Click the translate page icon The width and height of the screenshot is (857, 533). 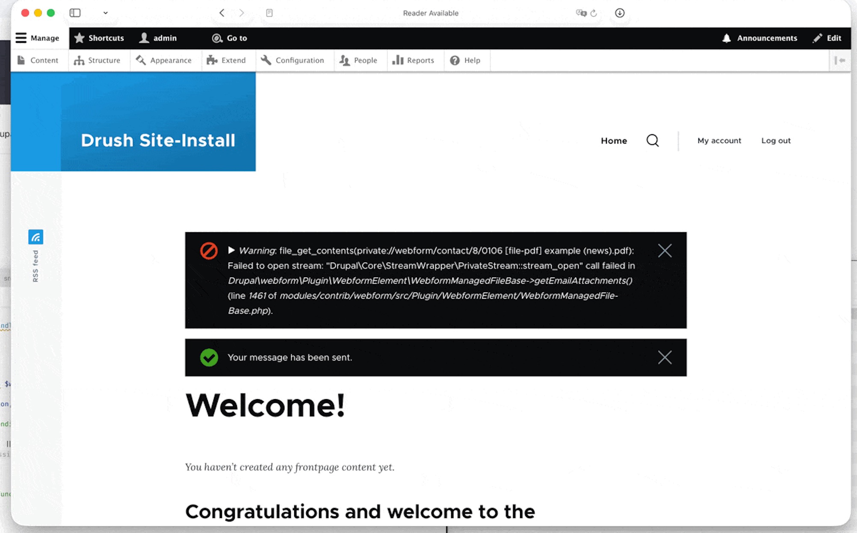pos(581,13)
